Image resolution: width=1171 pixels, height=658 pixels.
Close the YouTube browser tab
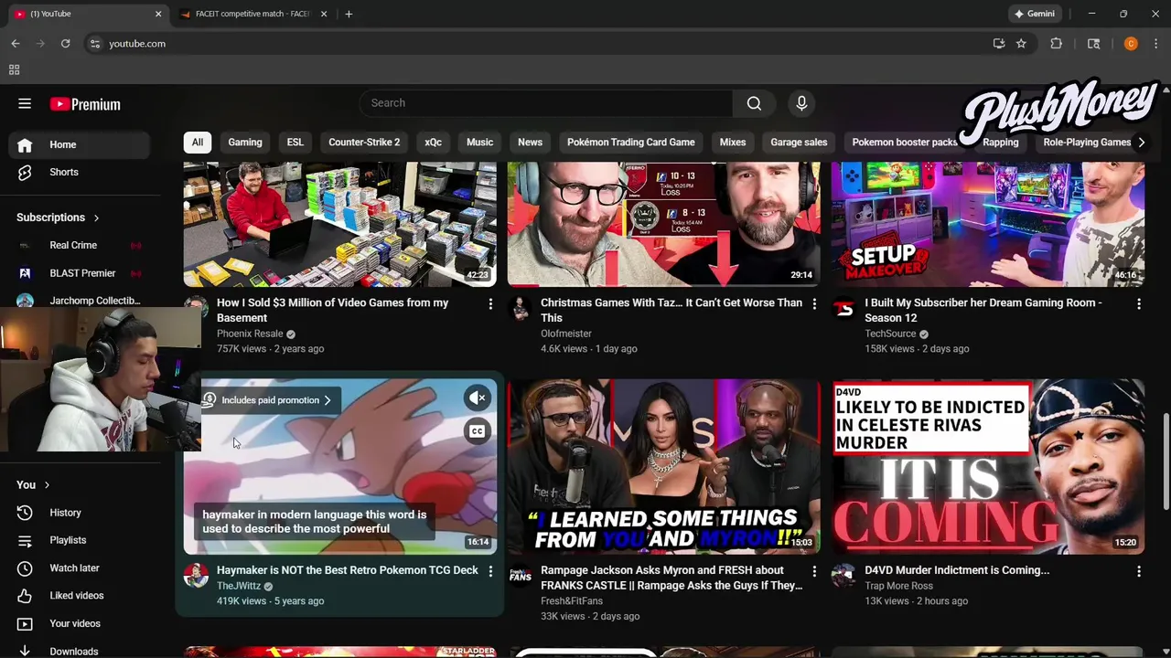click(x=157, y=14)
